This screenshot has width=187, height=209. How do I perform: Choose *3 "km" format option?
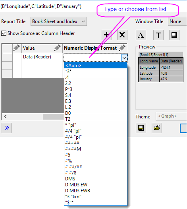point(96,196)
